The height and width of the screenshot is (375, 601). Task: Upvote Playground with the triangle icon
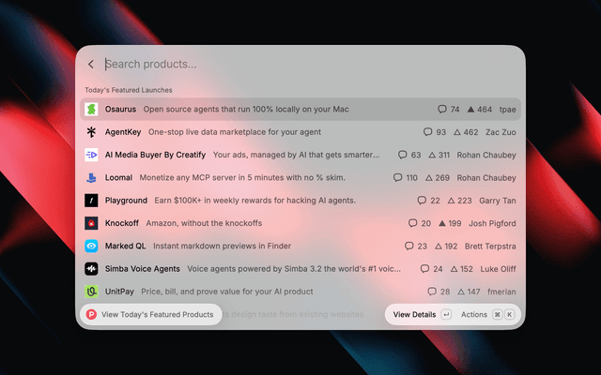tap(451, 201)
